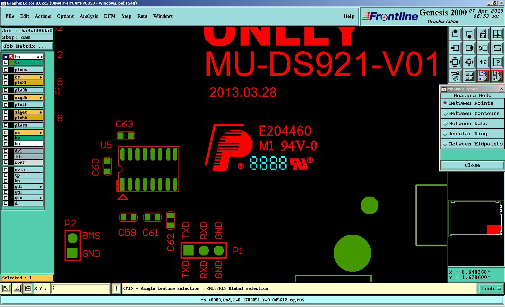This screenshot has height=307, width=505.
Task: Toggle display checkbox for layer cs
Action: pos(6,77)
